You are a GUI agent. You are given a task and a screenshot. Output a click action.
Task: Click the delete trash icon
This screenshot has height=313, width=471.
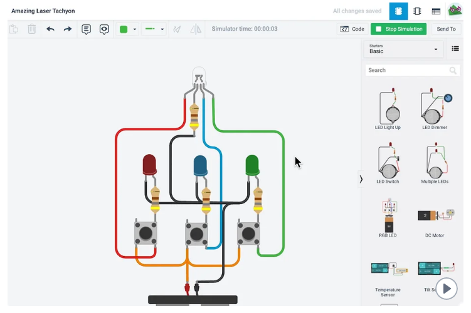pos(32,29)
